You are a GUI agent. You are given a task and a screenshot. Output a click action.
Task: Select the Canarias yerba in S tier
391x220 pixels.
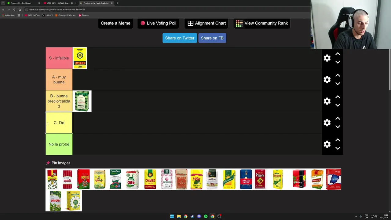80,58
